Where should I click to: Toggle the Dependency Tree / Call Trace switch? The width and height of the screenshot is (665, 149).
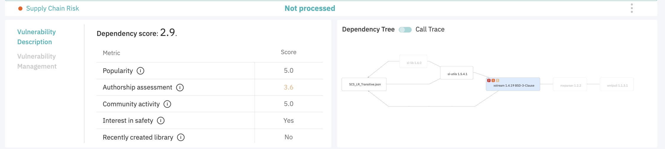pos(405,30)
